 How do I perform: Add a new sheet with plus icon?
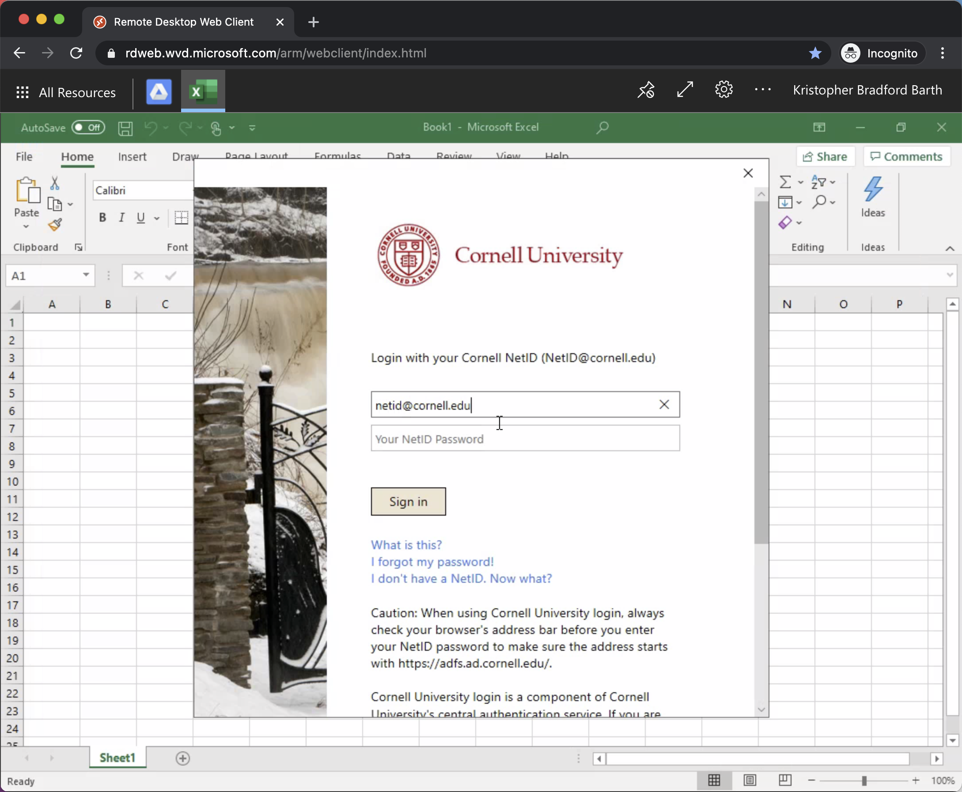point(182,758)
